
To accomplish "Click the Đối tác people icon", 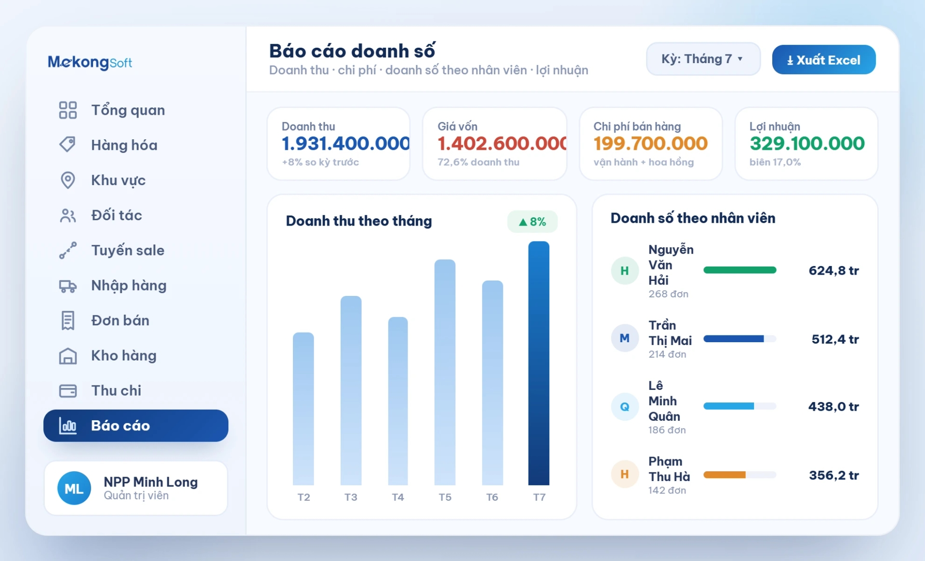I will point(68,215).
